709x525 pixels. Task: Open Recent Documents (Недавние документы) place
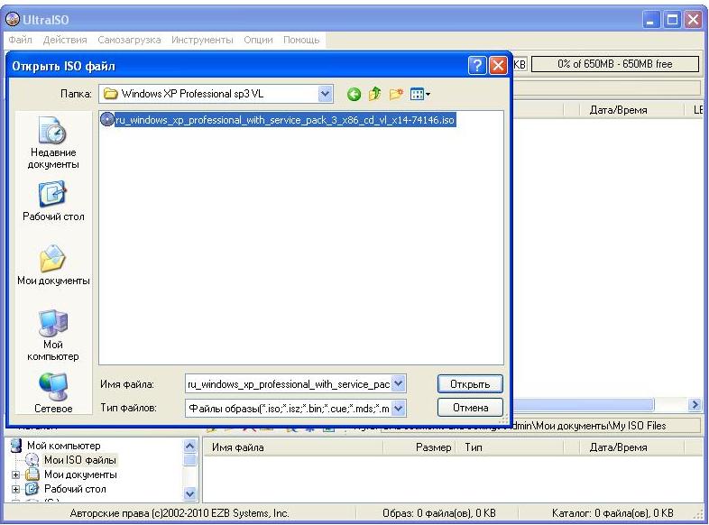click(x=53, y=143)
